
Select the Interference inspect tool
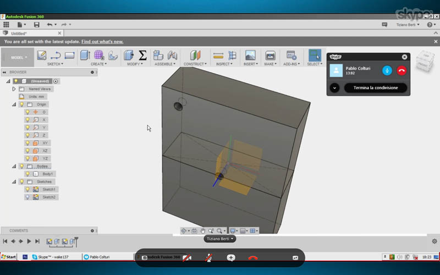point(232,55)
